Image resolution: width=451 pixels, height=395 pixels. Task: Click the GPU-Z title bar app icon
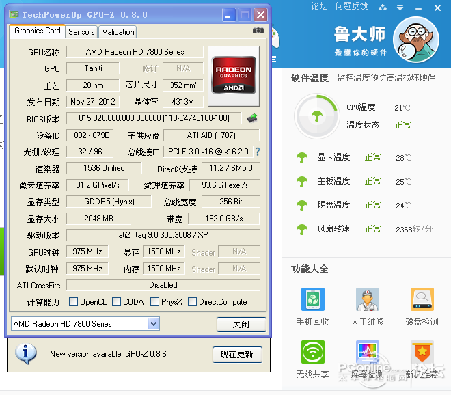point(14,14)
